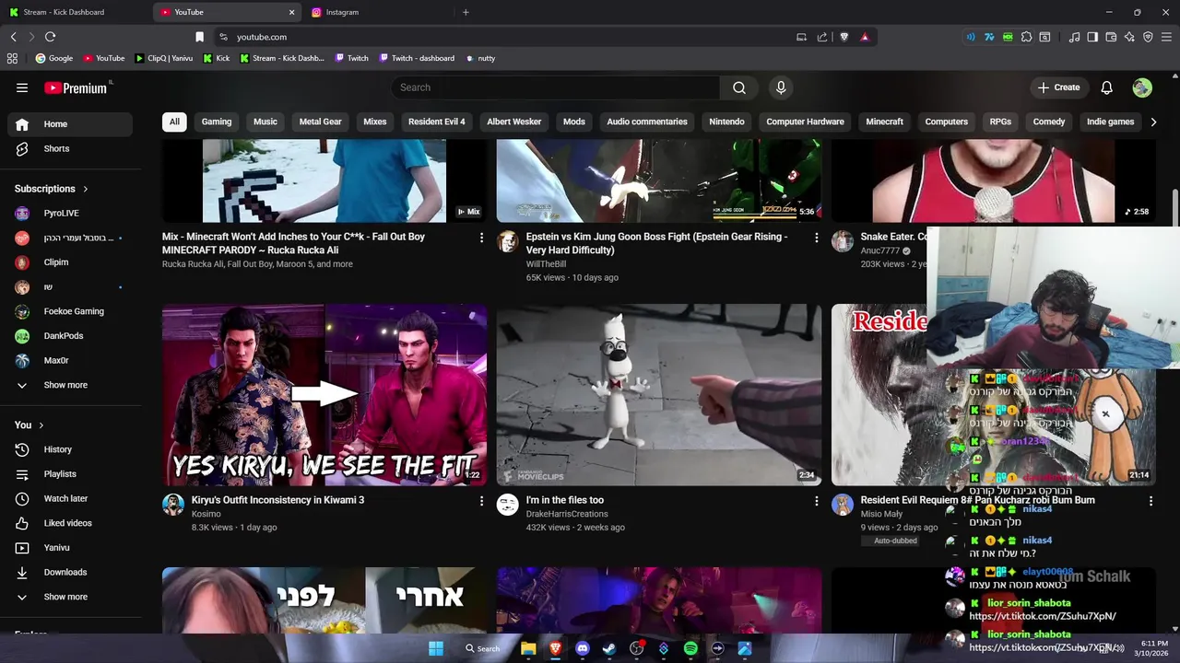Open the share page icon in address bar

[x=822, y=37]
